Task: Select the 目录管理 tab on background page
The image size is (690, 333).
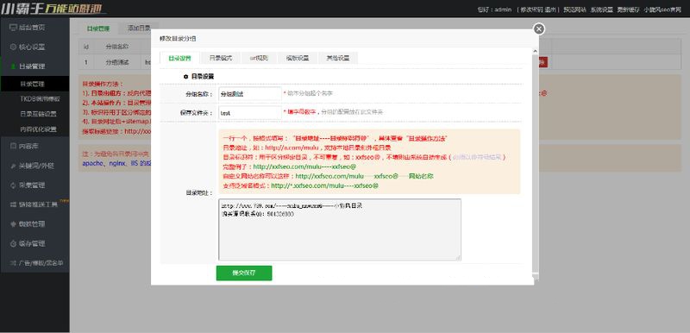Action: [x=97, y=28]
